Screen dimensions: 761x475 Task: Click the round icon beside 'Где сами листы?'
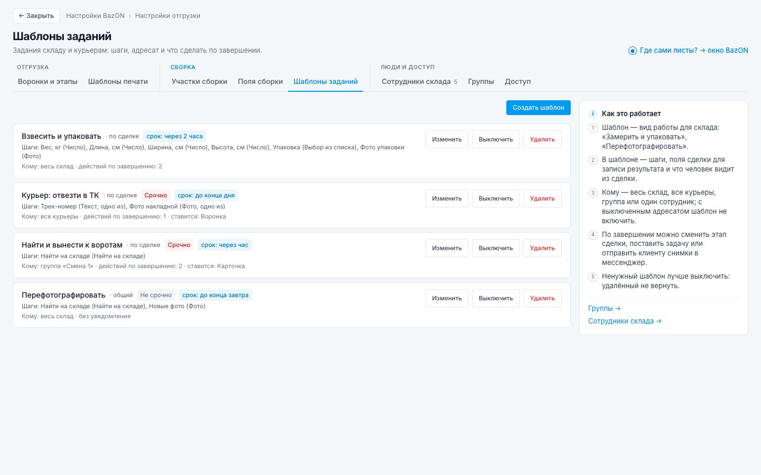tap(633, 51)
